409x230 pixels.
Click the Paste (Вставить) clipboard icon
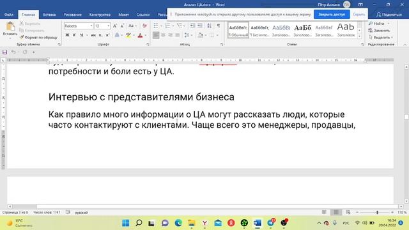(10, 27)
